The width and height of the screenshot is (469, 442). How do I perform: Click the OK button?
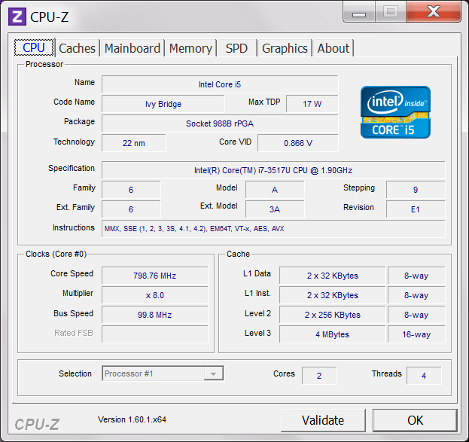tap(415, 420)
